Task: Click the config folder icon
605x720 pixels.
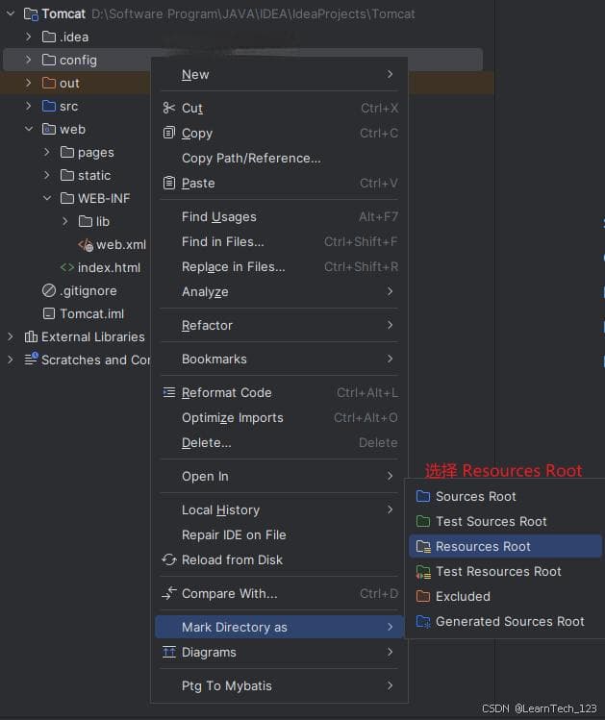Action: (49, 60)
